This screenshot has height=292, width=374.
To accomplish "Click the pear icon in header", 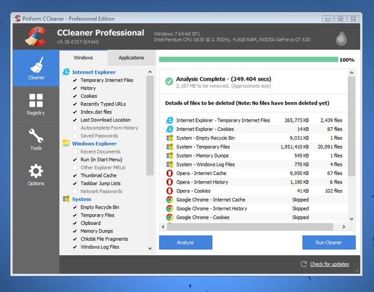I will click(341, 37).
